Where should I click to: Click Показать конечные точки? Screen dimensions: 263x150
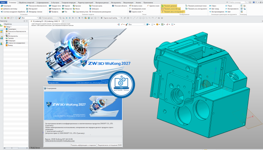tap(196, 6)
